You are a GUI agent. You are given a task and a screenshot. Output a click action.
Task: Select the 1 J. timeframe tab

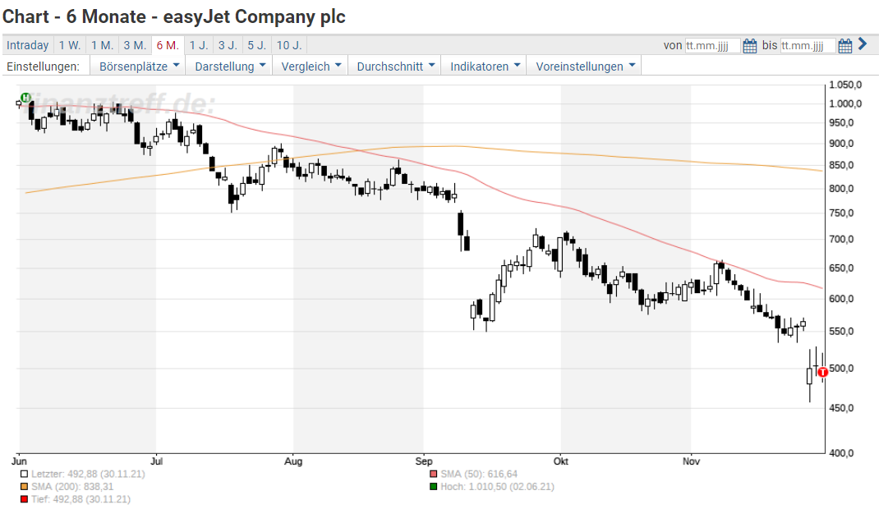(x=199, y=45)
